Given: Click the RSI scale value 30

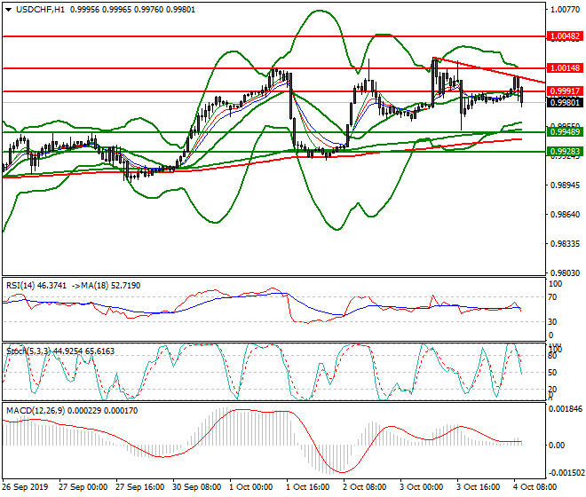Looking at the screenshot, I should click(x=553, y=322).
